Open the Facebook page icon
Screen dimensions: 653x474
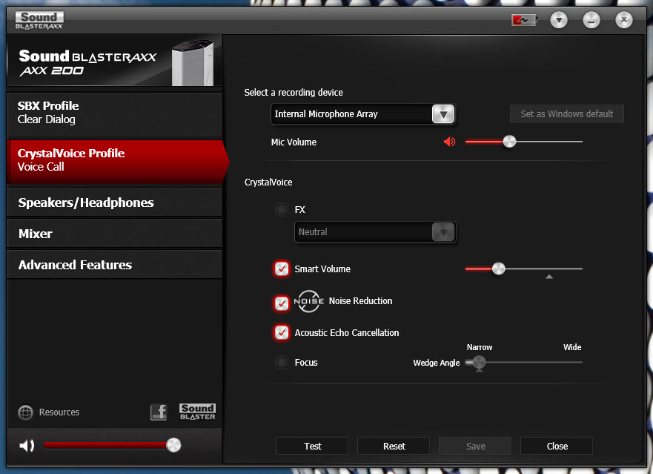pos(159,412)
